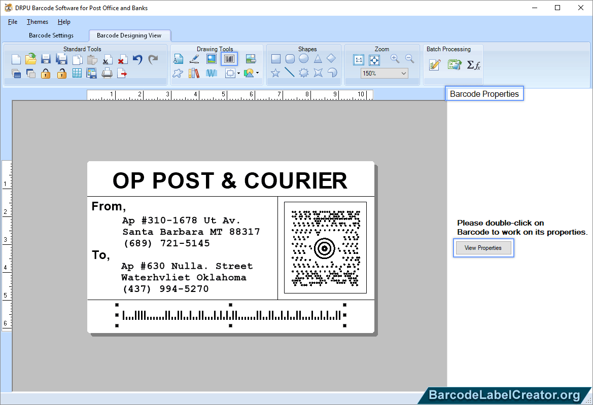
Task: Paste from the clipboard icon
Action: 92,60
